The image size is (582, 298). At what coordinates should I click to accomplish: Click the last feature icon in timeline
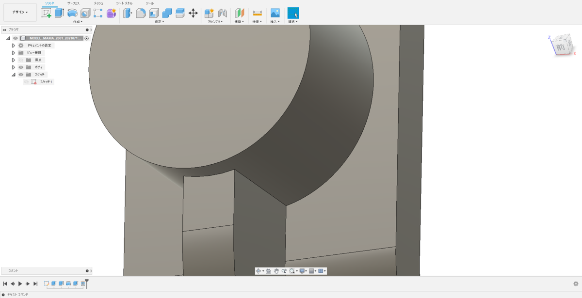pos(83,283)
